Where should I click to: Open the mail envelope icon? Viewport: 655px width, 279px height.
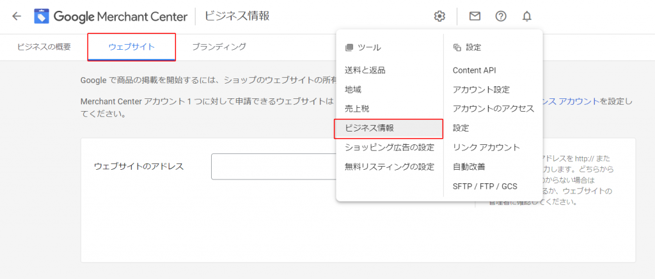click(x=475, y=16)
